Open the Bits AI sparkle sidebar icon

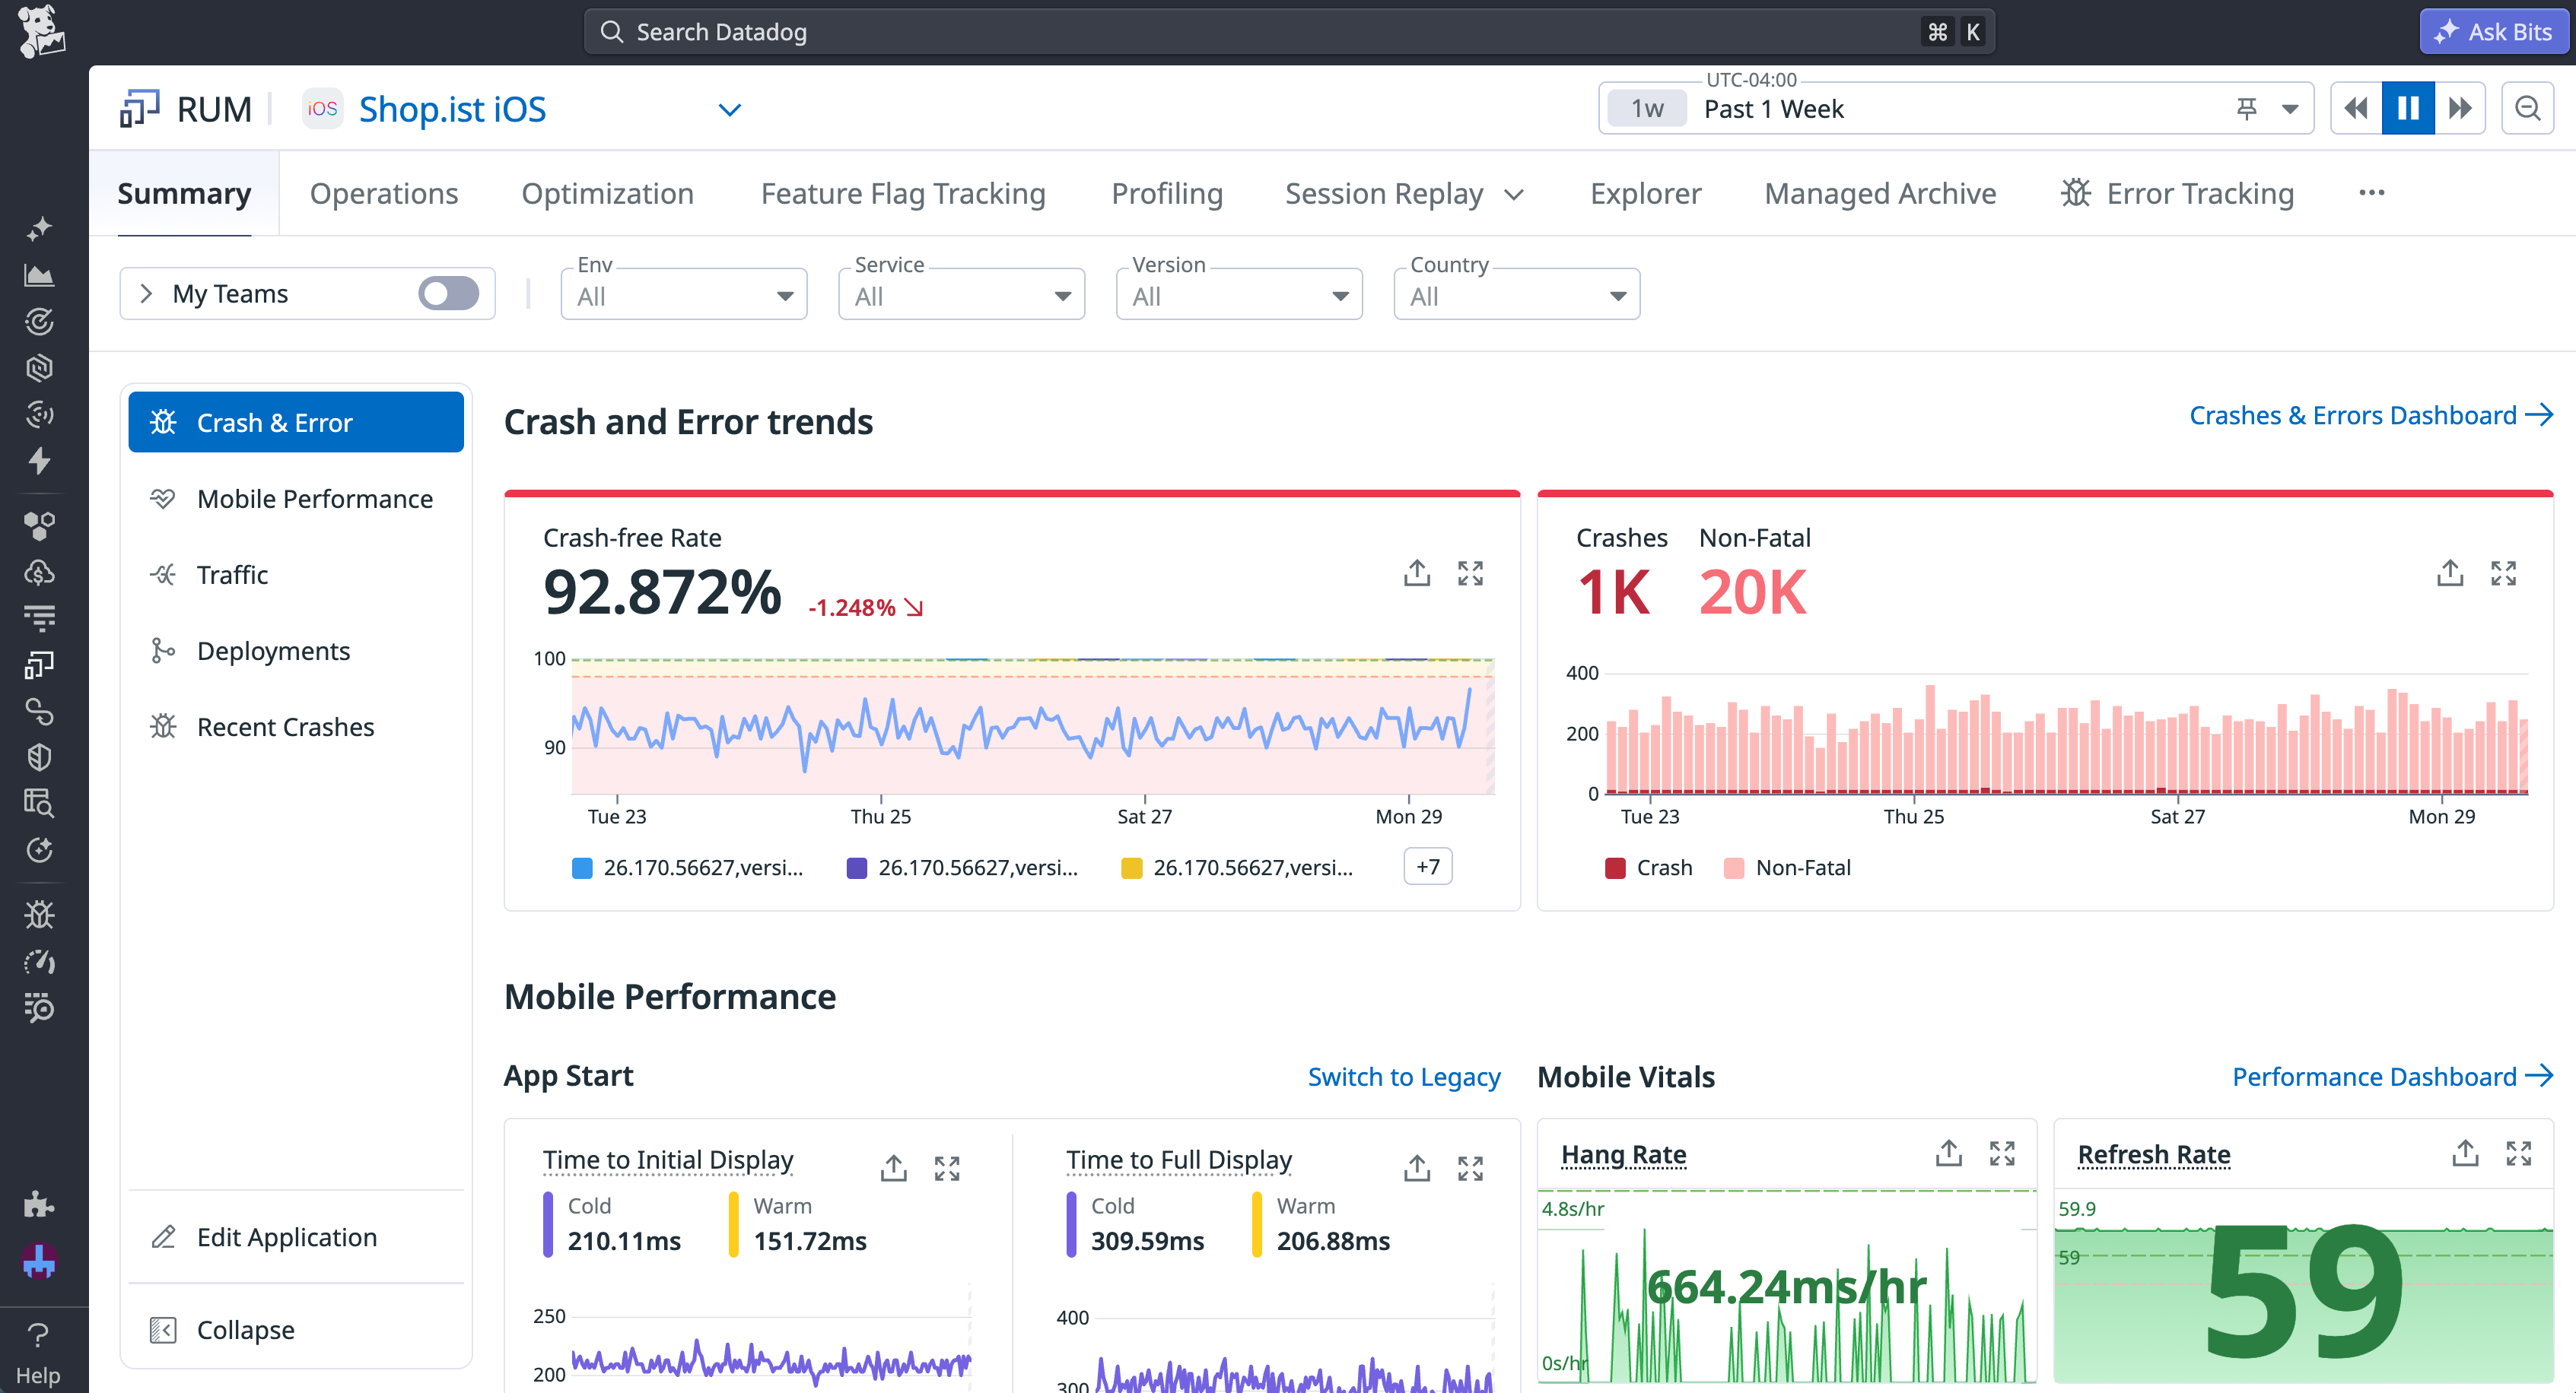(39, 229)
